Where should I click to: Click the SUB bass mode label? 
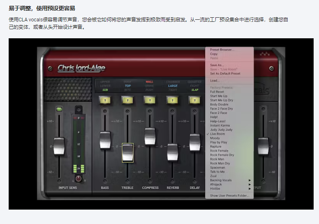(105, 90)
